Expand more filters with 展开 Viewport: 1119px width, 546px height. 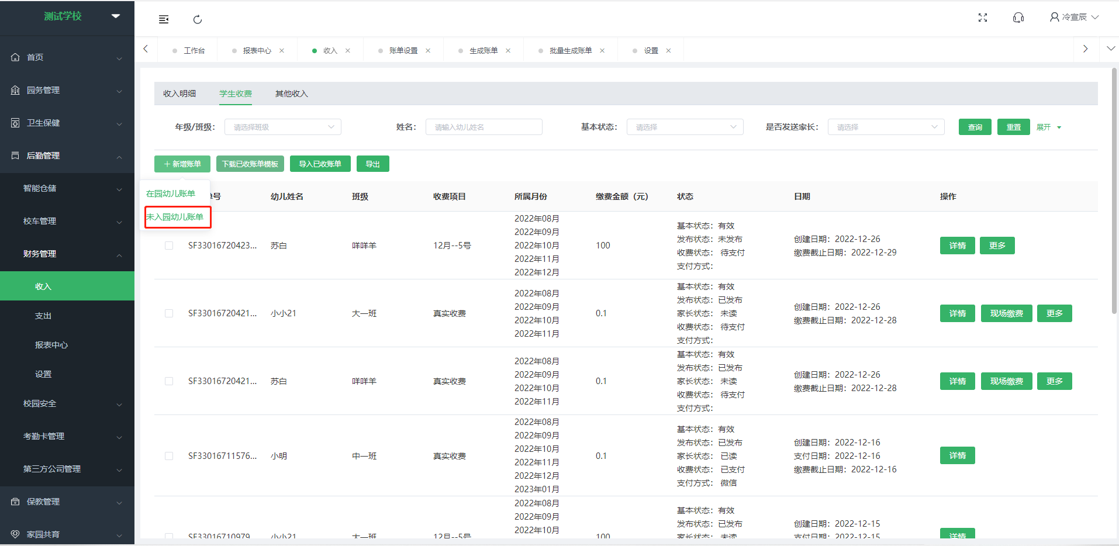pos(1049,127)
